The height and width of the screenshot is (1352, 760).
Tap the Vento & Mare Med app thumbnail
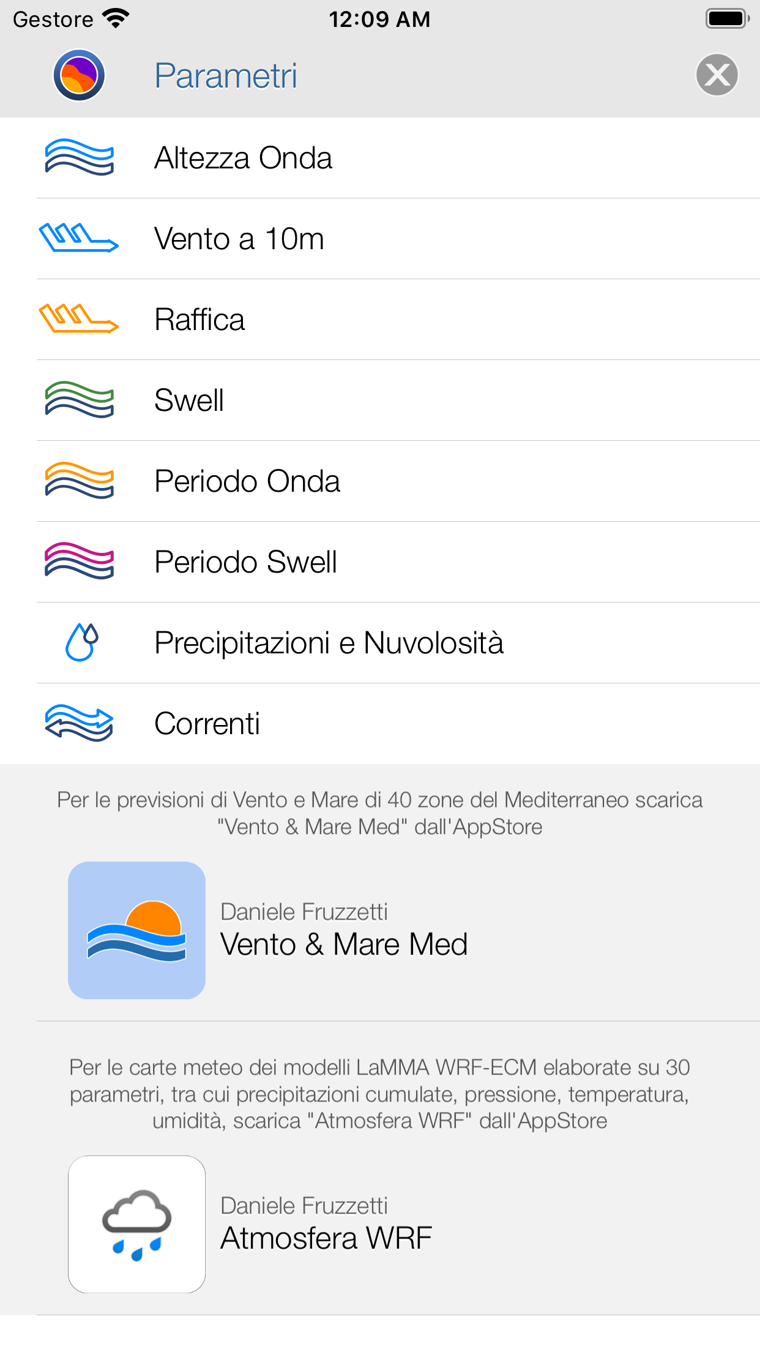[x=136, y=930]
